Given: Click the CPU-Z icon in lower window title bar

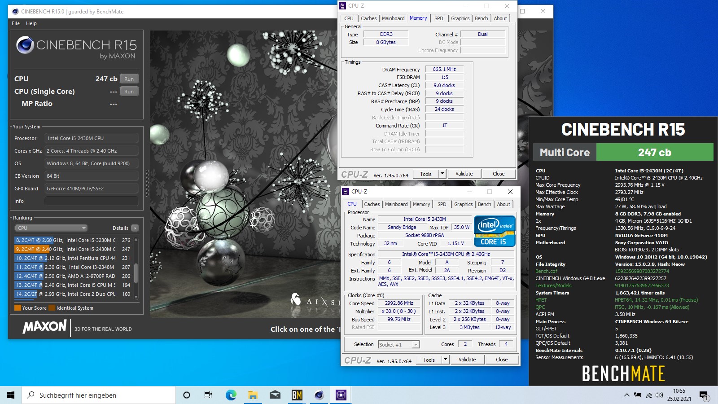Looking at the screenshot, I should pos(346,192).
